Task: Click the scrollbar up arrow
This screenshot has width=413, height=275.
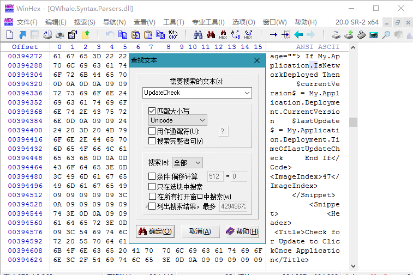Action: pyautogui.click(x=353, y=47)
